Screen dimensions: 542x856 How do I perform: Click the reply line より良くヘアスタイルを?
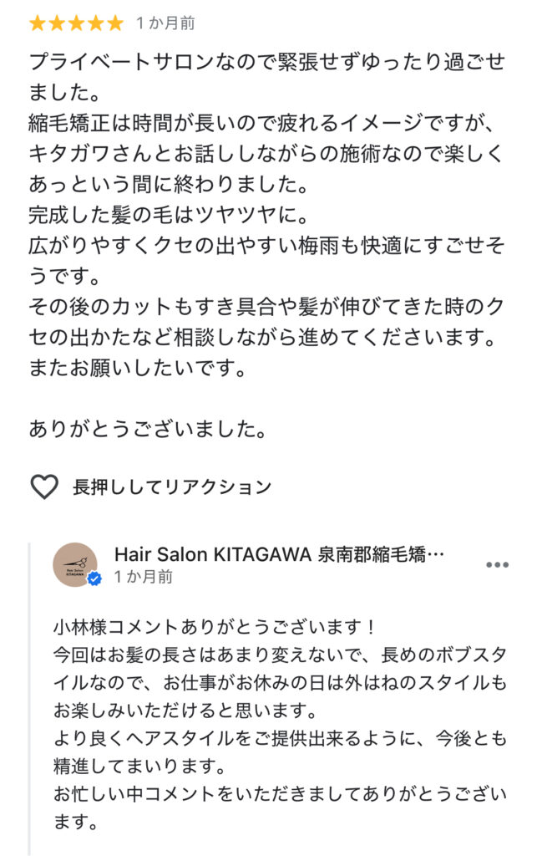[x=281, y=738]
